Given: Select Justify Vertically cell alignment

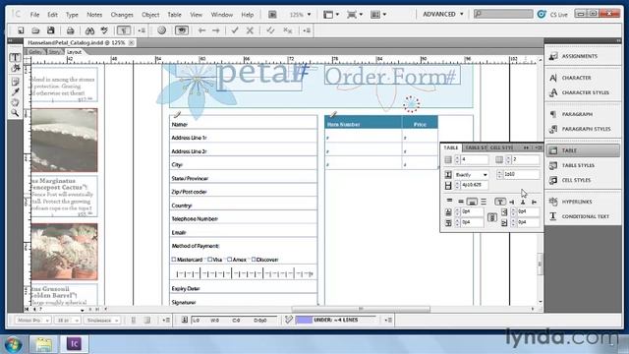Looking at the screenshot, I should pos(483,201).
